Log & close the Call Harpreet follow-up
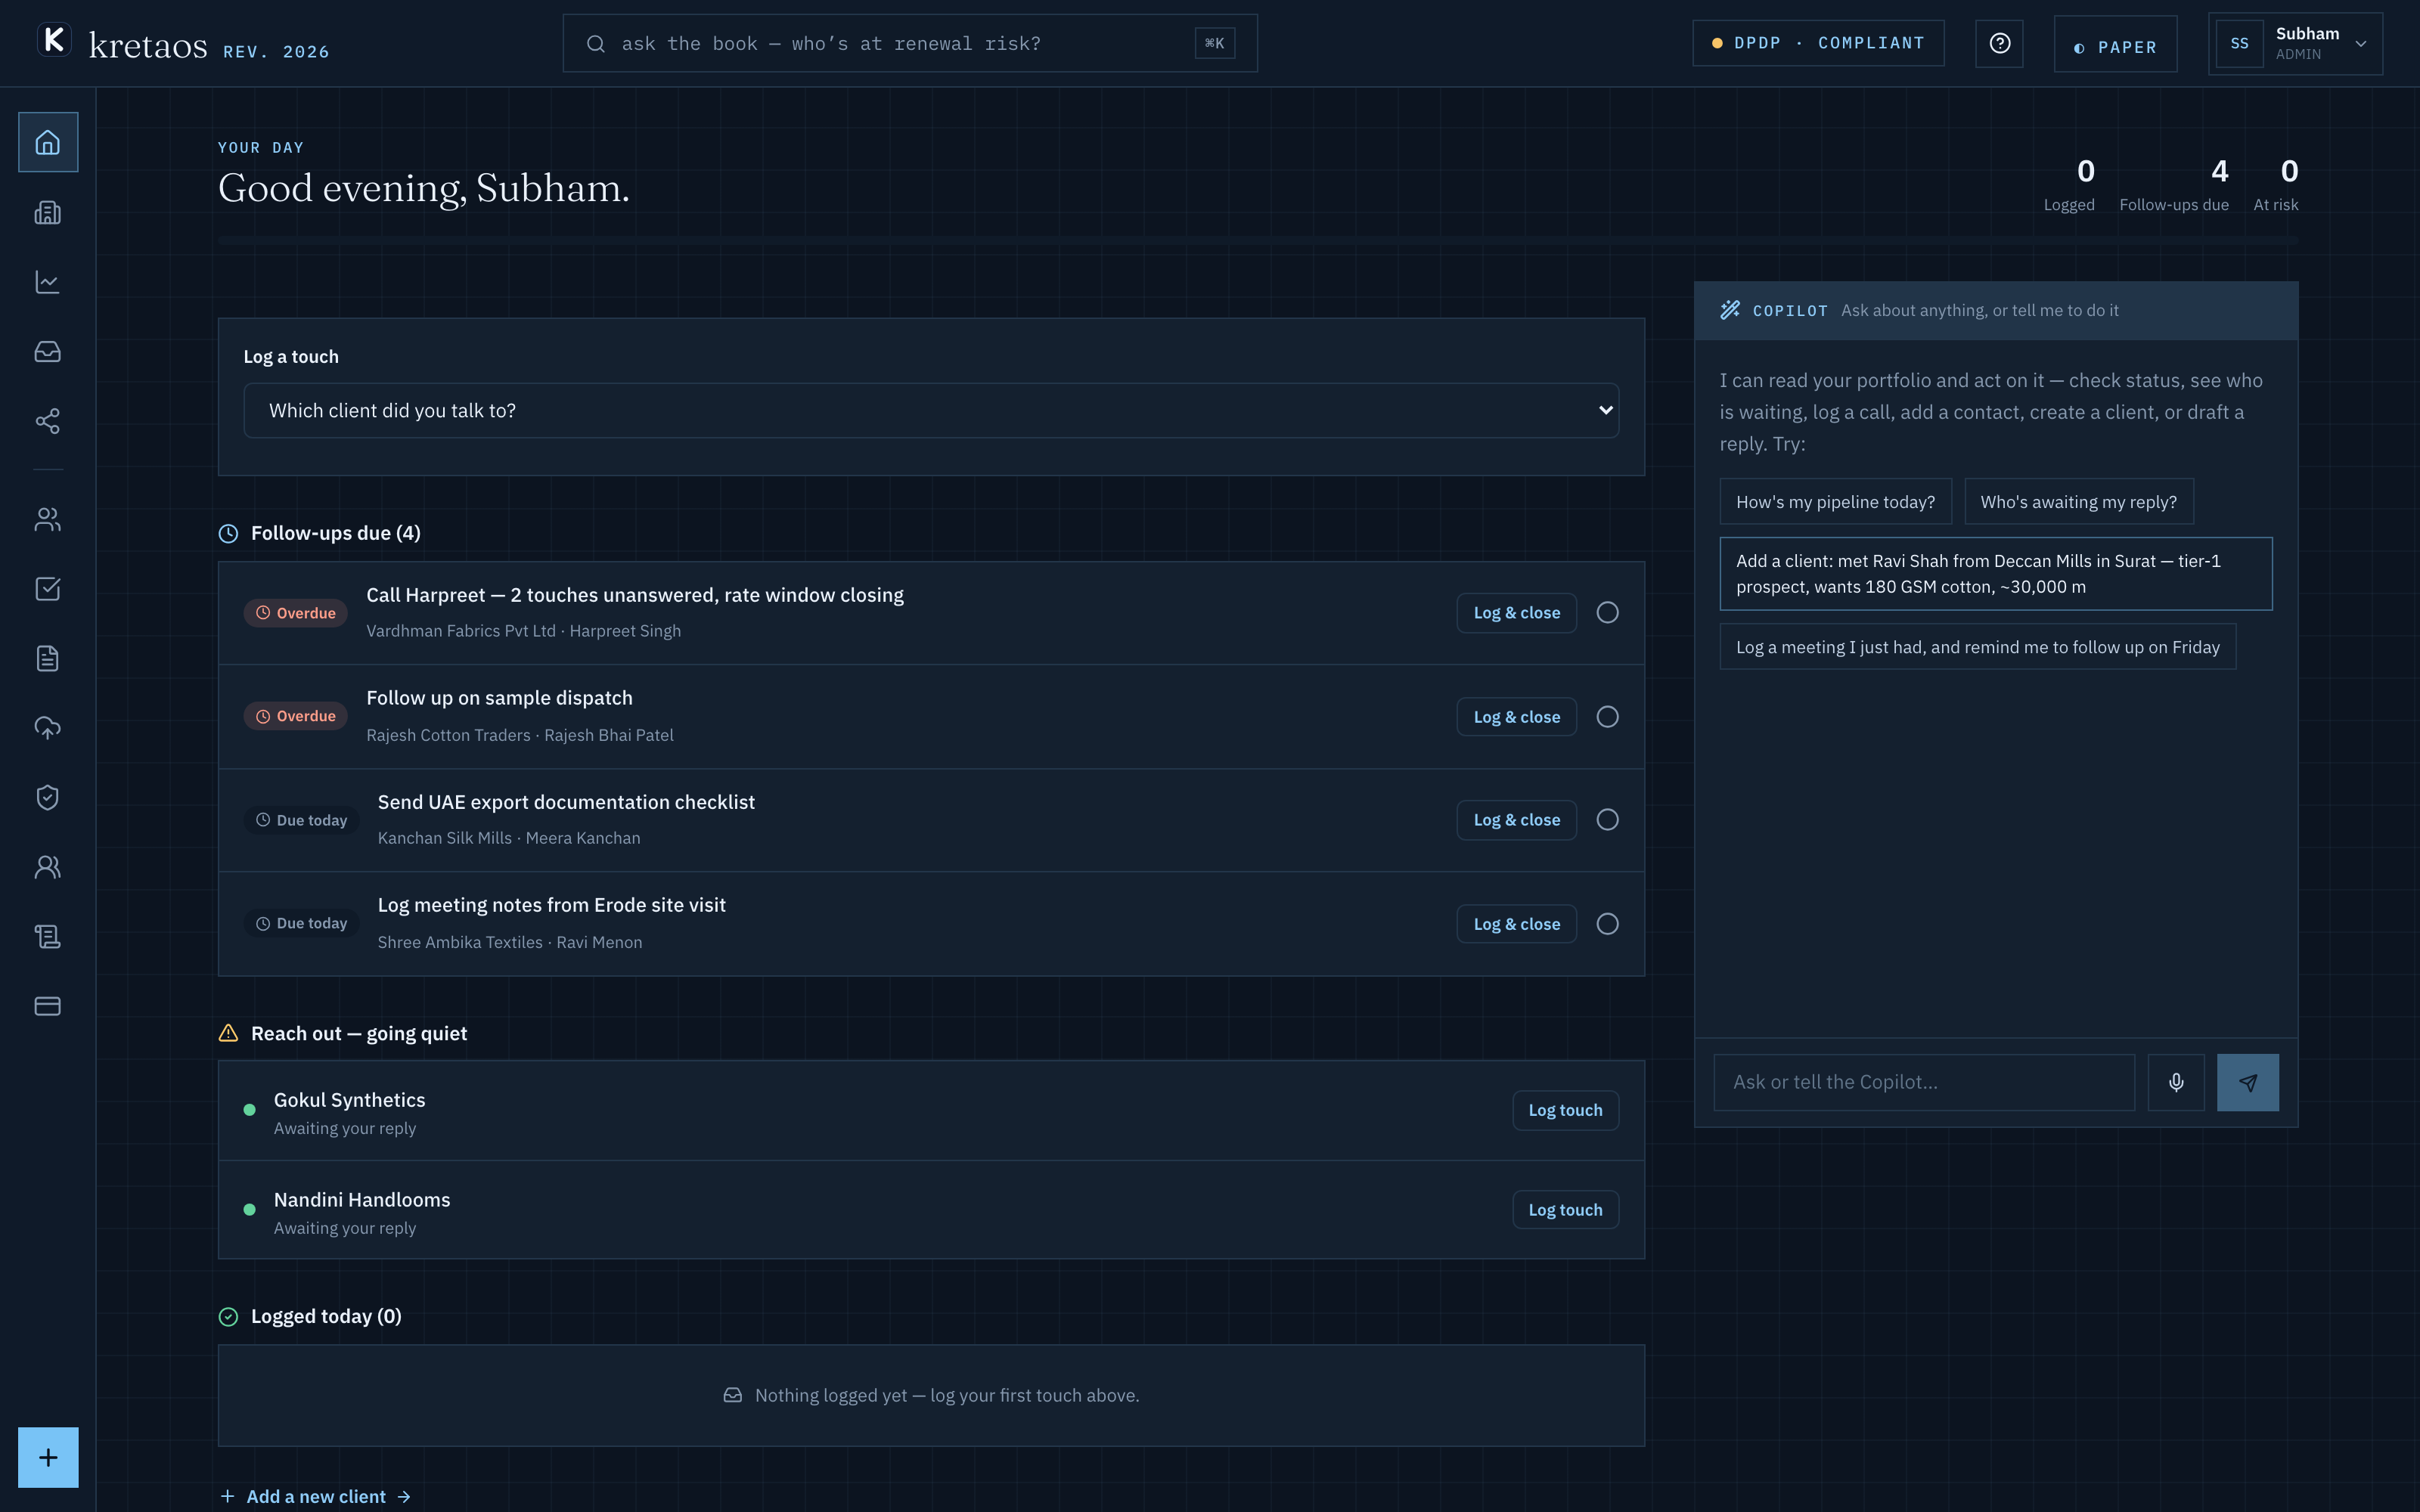This screenshot has width=2420, height=1512. tap(1516, 613)
